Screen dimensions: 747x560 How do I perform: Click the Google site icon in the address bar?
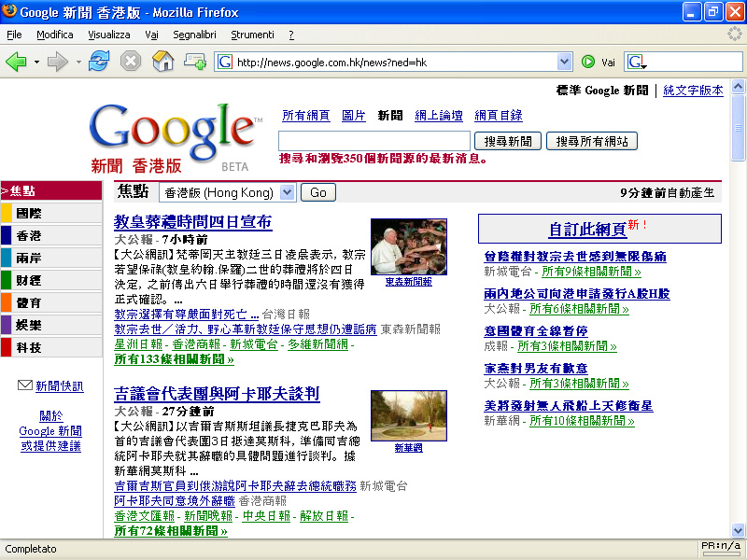[x=225, y=62]
